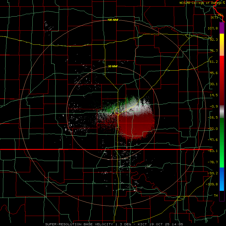Viewport: 226px width, 226px height.
Task: Select the -109.8 velocity scale value
Action: click(212, 184)
